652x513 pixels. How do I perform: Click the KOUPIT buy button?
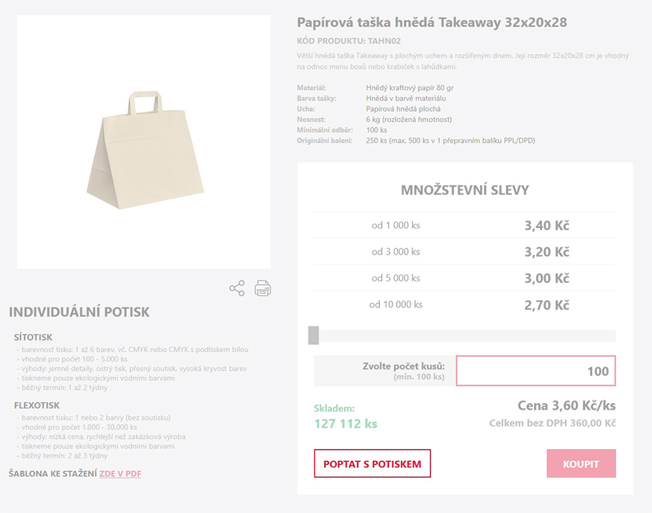click(582, 464)
